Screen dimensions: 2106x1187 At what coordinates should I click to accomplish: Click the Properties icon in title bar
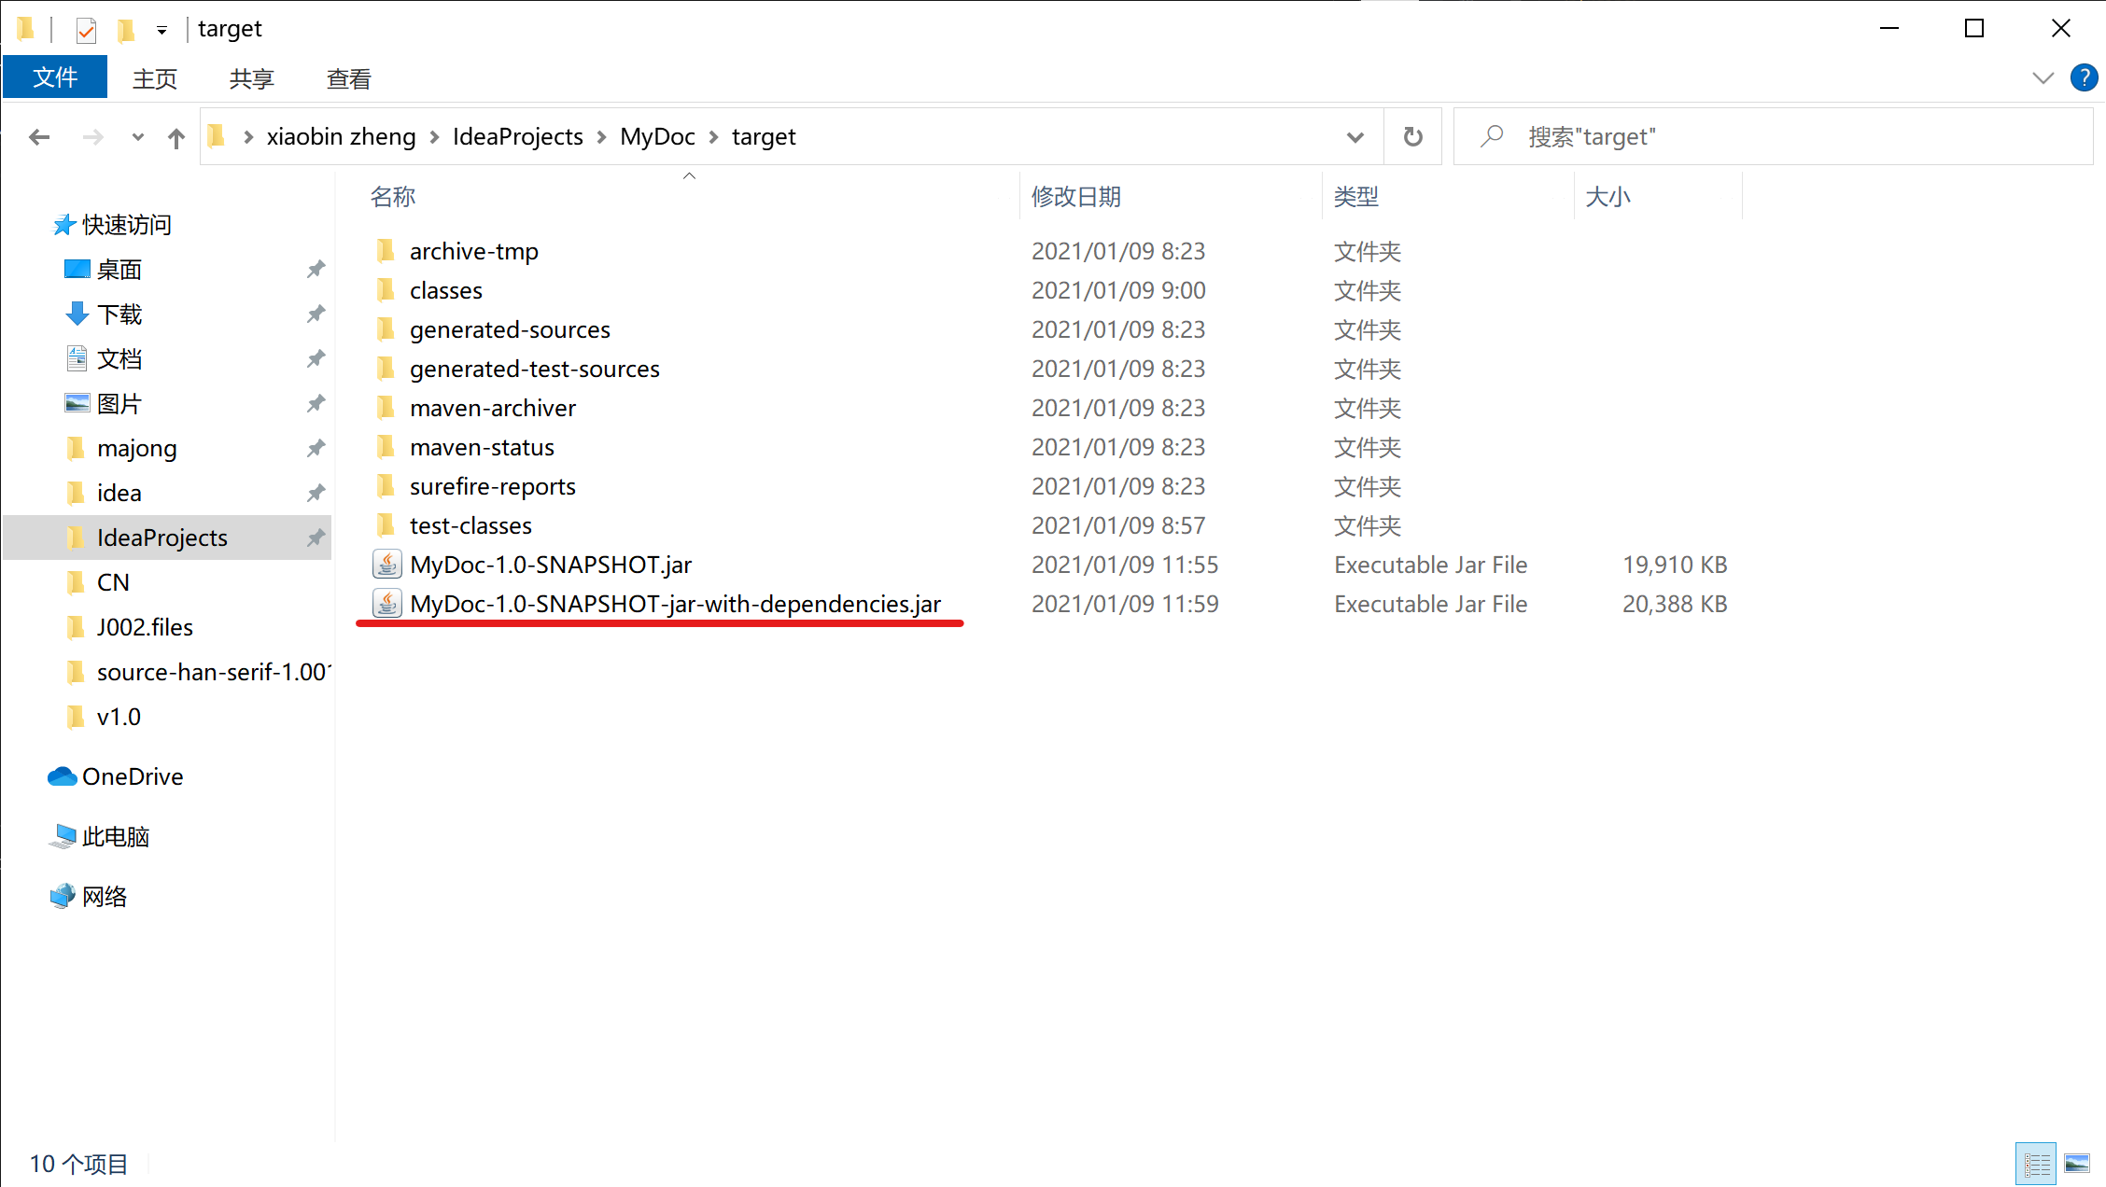[86, 30]
